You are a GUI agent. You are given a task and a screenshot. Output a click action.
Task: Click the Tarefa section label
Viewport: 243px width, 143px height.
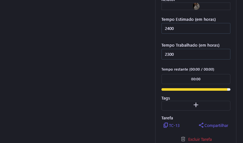[167, 118]
